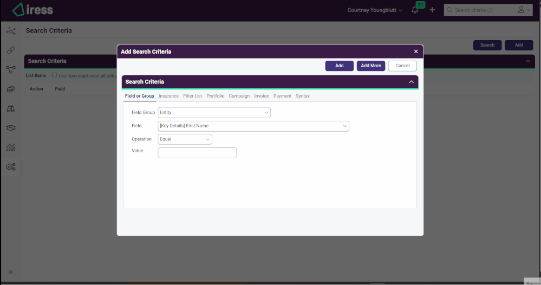
Task: Open the Field dropdown showing First Name
Action: click(253, 126)
